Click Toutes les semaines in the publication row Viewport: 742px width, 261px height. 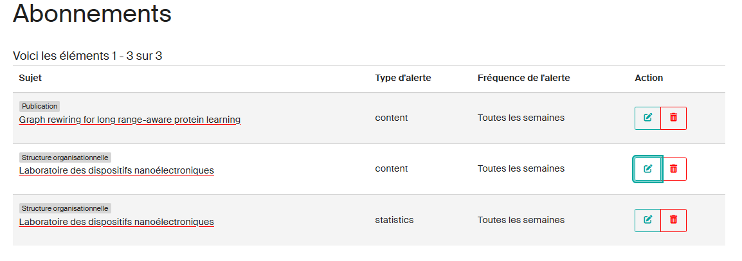[x=521, y=118]
